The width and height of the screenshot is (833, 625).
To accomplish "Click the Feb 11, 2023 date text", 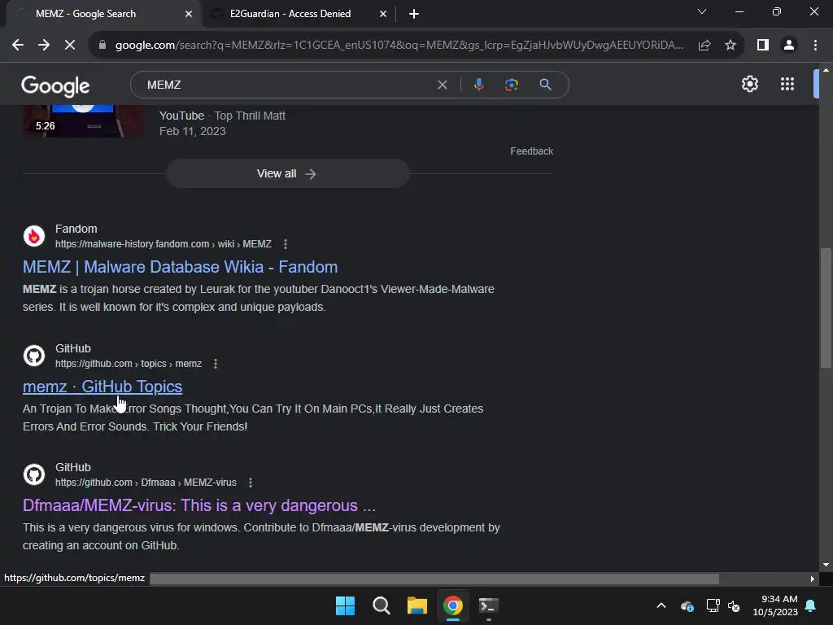I will coord(192,131).
